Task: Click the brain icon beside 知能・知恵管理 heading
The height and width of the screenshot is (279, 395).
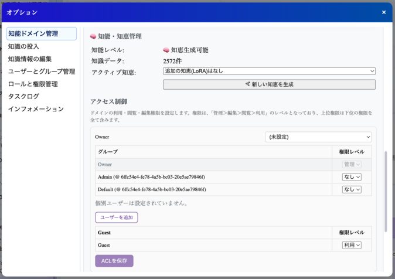Action: click(93, 36)
